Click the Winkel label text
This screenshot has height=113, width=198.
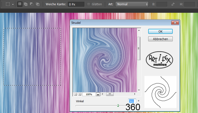pyautogui.click(x=80, y=101)
